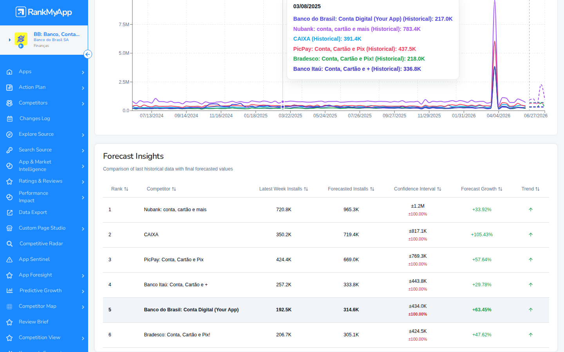
Task: Sort by Forecast Growth header
Action: [x=481, y=189]
